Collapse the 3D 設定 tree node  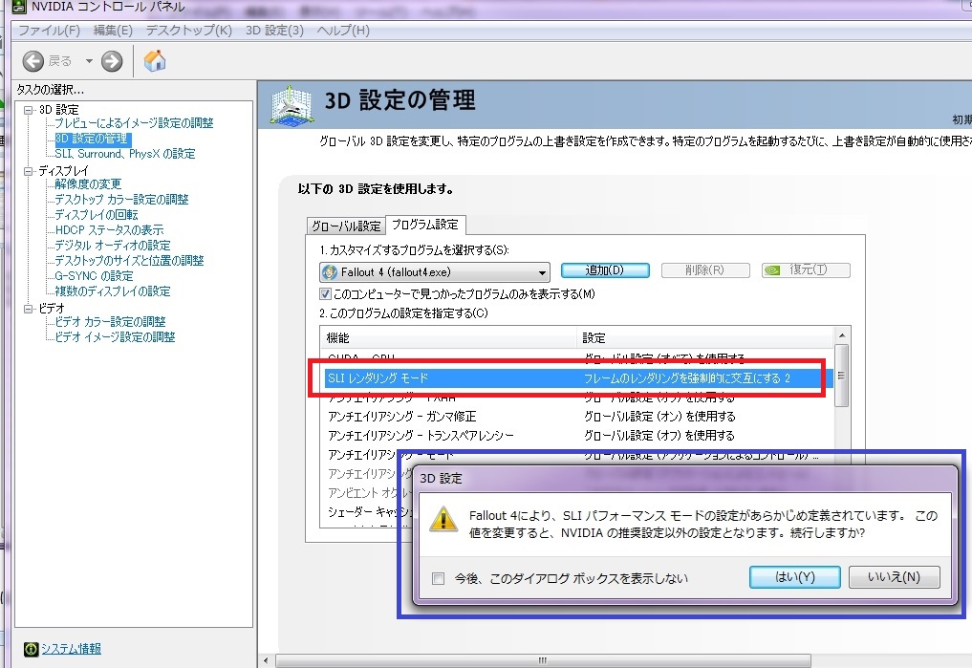click(29, 110)
